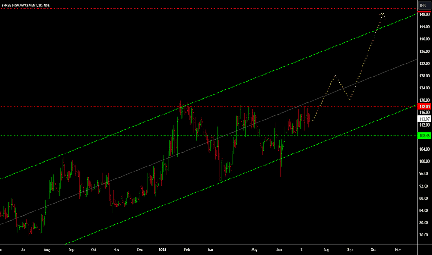Screen dimensions: 432x255
Task: Click the 148.00 price axis value
Action: tap(425, 15)
